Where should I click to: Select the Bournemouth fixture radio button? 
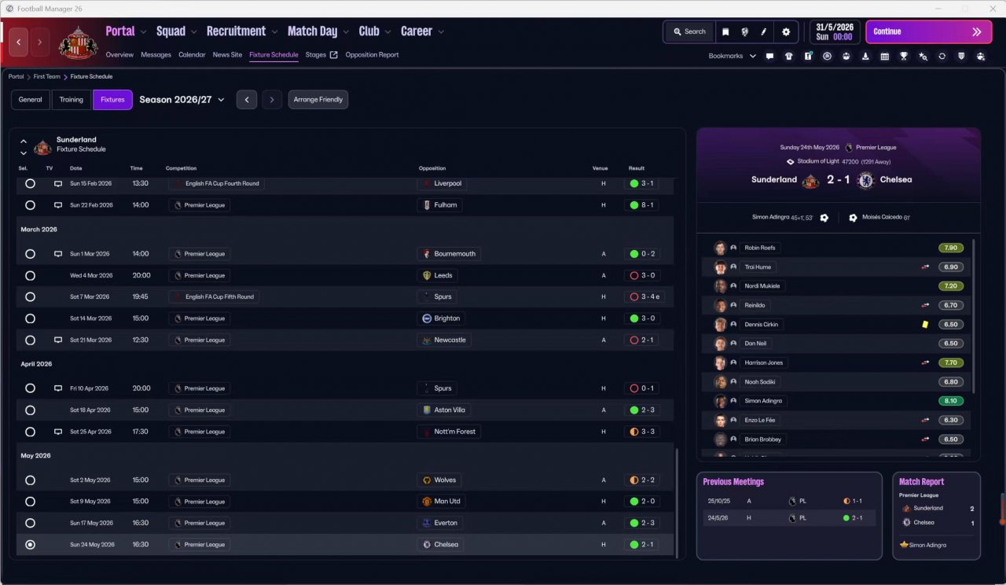pos(30,254)
